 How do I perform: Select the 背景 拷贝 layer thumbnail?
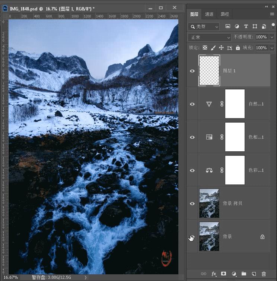209,203
